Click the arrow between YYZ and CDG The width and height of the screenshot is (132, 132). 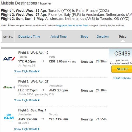click(x=43, y=61)
